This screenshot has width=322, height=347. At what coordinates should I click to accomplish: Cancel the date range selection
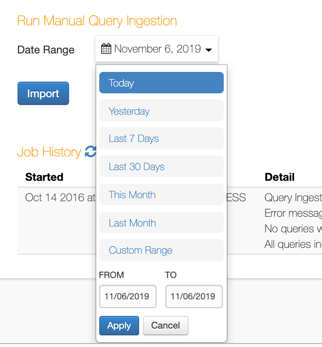point(166,326)
